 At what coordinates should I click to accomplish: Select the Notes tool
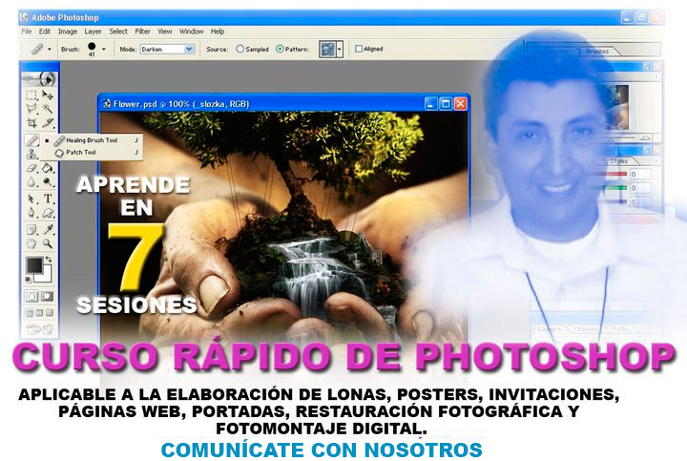coord(31,229)
